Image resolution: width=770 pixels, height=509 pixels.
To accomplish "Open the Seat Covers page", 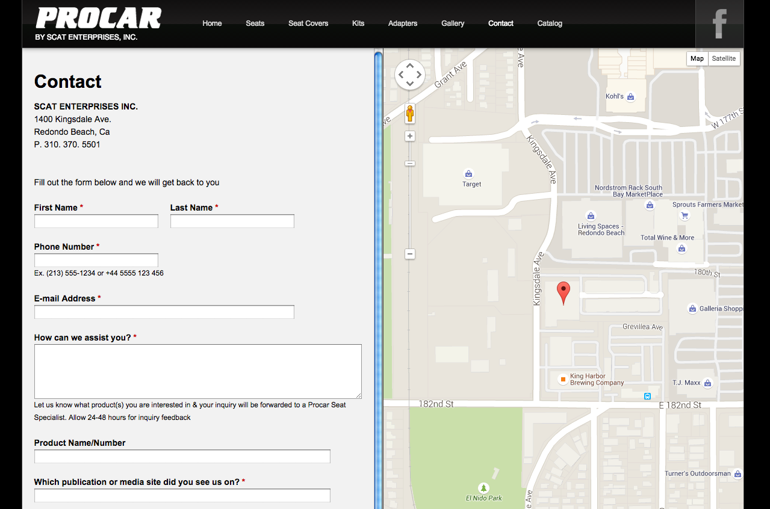I will click(x=308, y=23).
